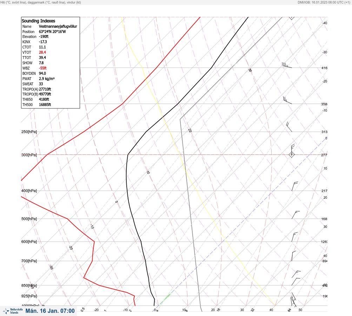Click the 500[hPa] pressure label
Image resolution: width=352 pixels, height=316 pixels.
[x=29, y=219]
